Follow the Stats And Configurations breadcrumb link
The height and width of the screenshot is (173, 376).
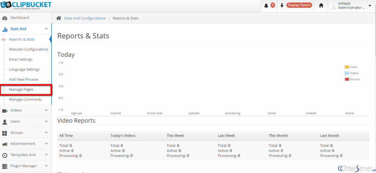(85, 18)
